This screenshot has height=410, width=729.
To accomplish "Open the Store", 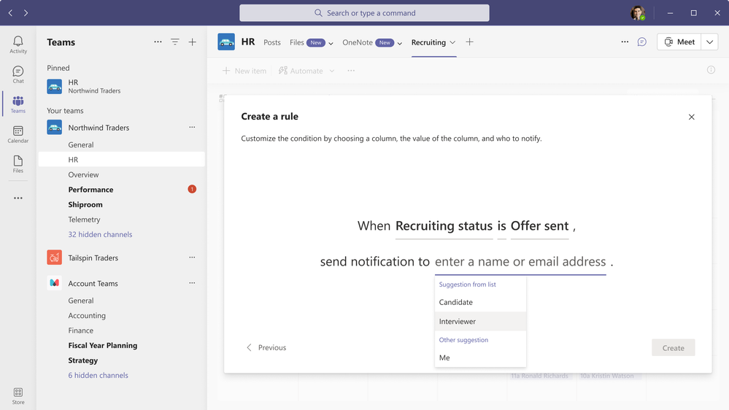I will tap(18, 396).
